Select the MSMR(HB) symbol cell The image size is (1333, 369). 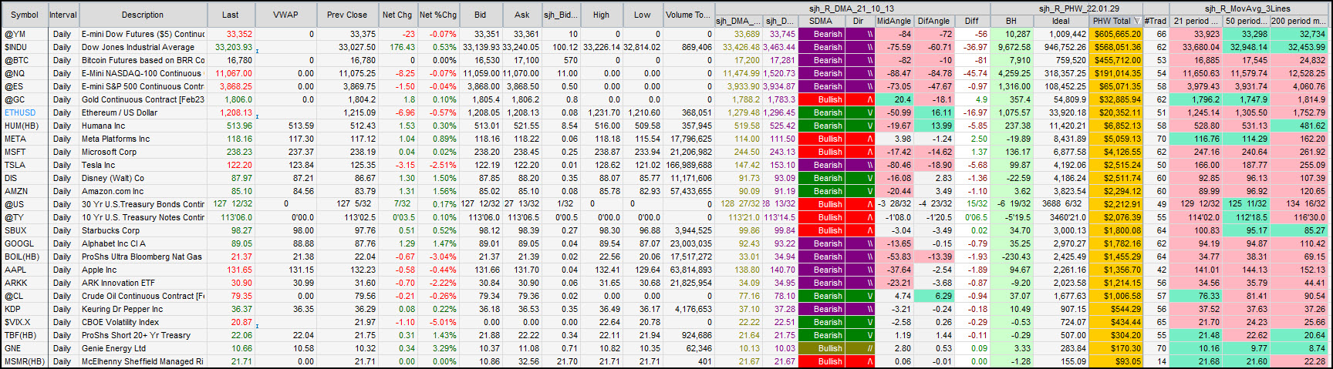(25, 361)
